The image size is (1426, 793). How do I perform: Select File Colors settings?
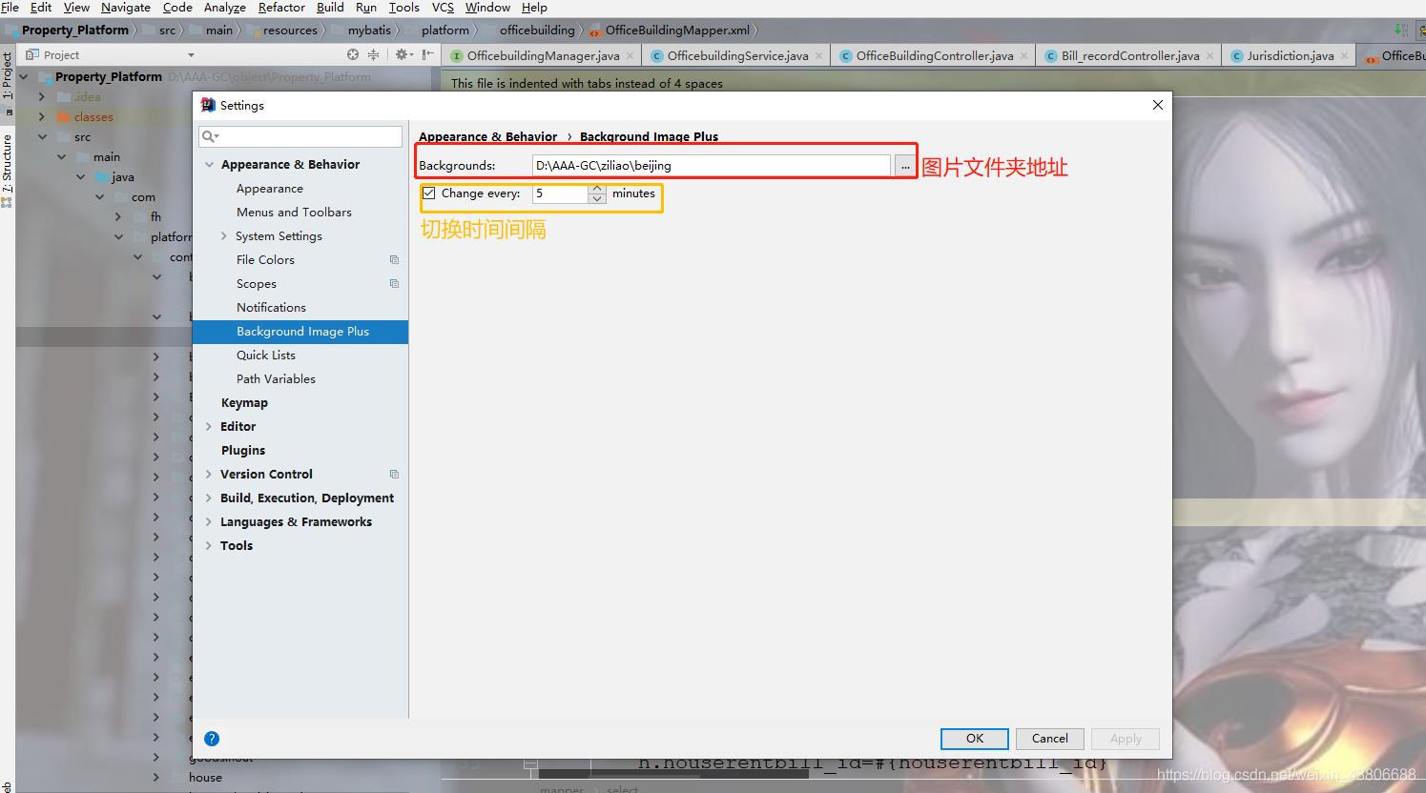pyautogui.click(x=265, y=260)
